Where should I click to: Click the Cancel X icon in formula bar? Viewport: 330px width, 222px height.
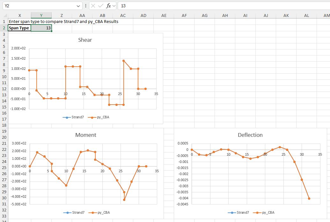[x=93, y=6]
